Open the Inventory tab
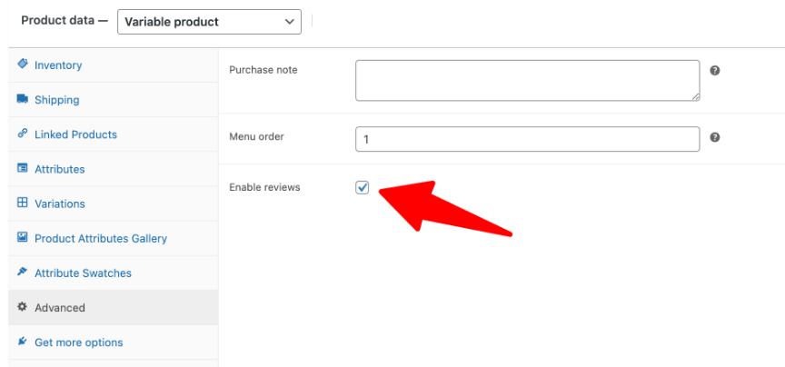Image resolution: width=785 pixels, height=367 pixels. coord(58,65)
